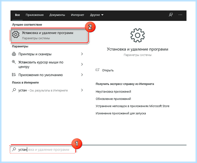Open Устранение неполадок в приложениях Microsoft Store
The image size is (197, 163).
[132, 106]
